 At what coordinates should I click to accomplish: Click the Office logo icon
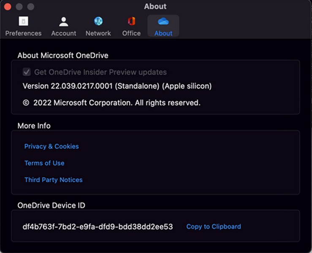coord(131,22)
